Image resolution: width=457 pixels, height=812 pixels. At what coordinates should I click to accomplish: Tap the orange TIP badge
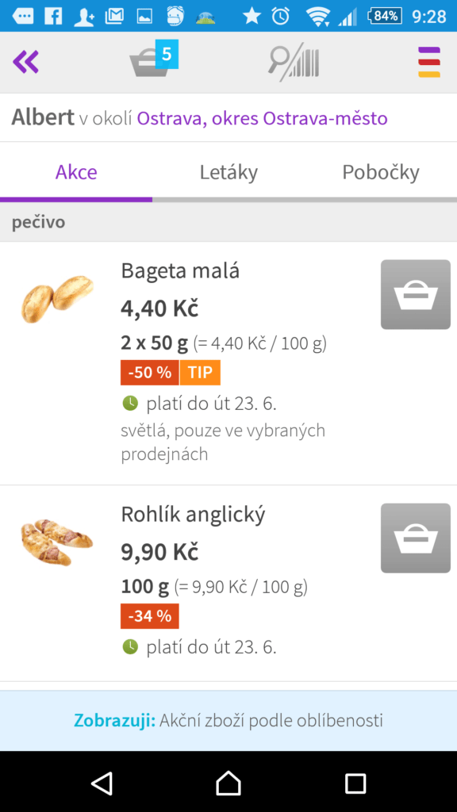coord(200,373)
